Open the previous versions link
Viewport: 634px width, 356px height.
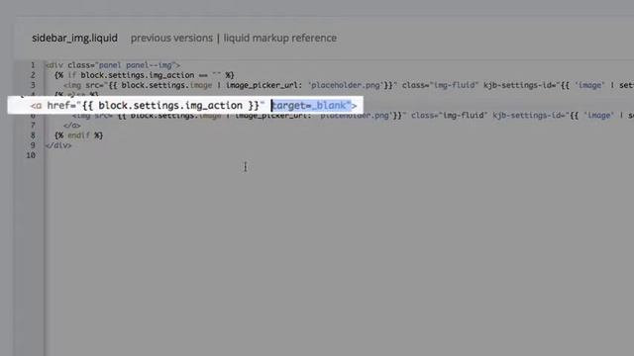point(171,38)
